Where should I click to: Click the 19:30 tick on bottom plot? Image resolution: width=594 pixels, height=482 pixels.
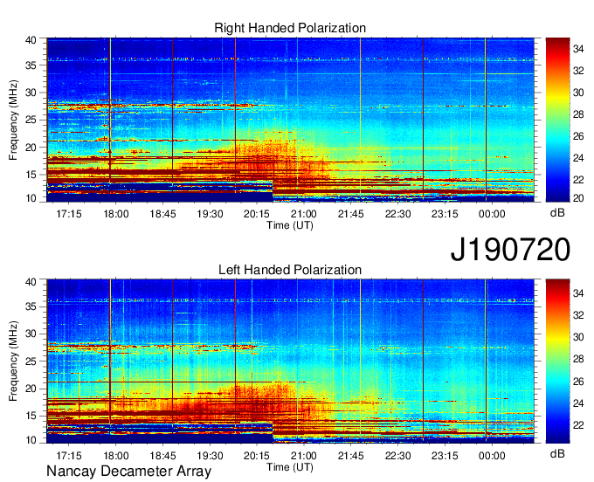coord(210,456)
